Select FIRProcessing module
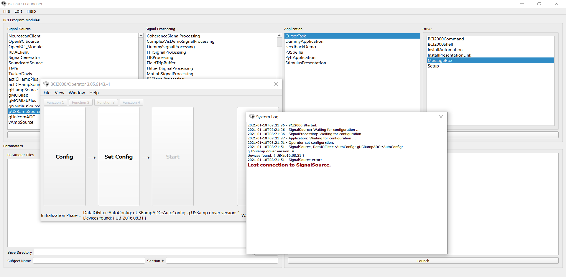Image resolution: width=566 pixels, height=277 pixels. pos(160,57)
